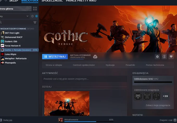Screen dimensions: 177x123
Task: Show game info panel icon
Action: point(164,57)
